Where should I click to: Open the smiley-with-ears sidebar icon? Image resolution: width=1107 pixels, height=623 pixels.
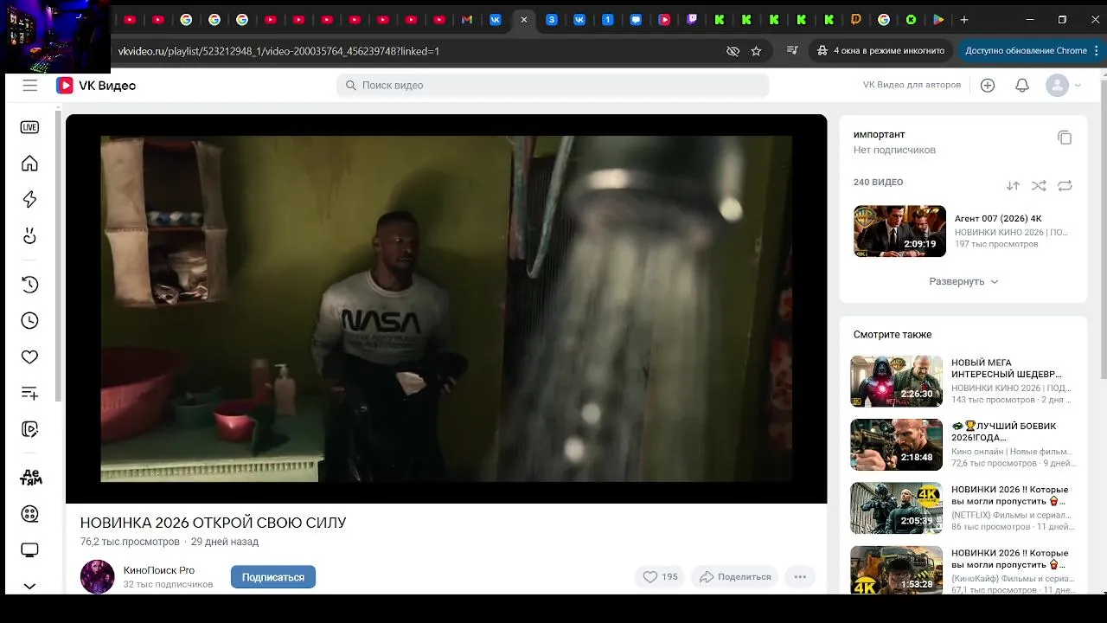(x=29, y=235)
